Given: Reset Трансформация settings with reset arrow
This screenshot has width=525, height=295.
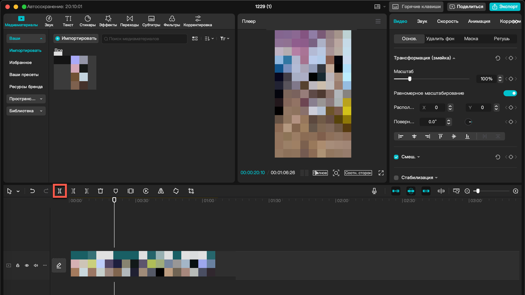Looking at the screenshot, I should tap(498, 58).
